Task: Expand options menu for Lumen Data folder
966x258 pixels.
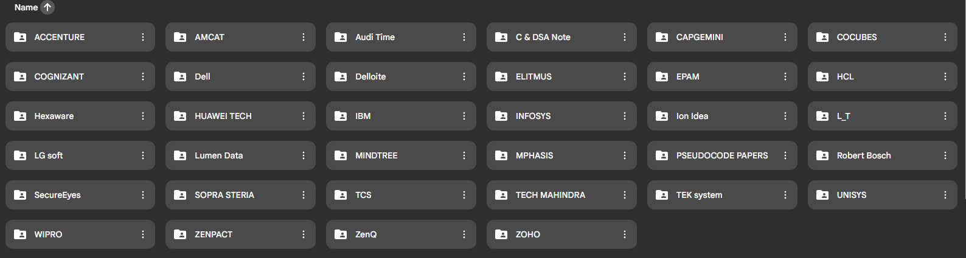Action: [304, 155]
